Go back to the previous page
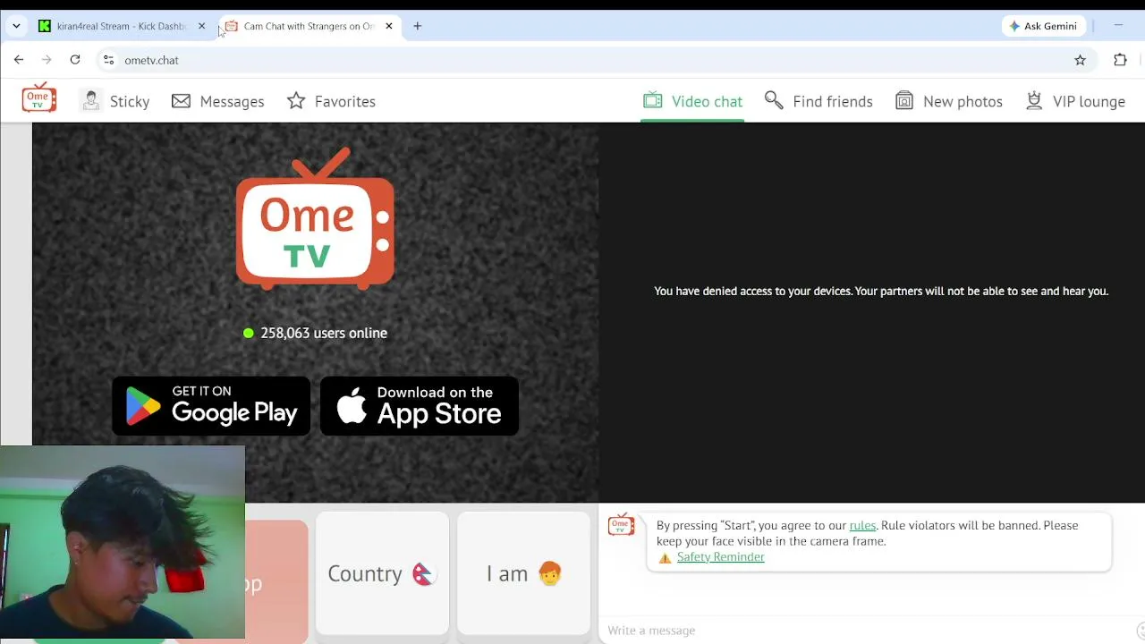1145x644 pixels. point(19,60)
